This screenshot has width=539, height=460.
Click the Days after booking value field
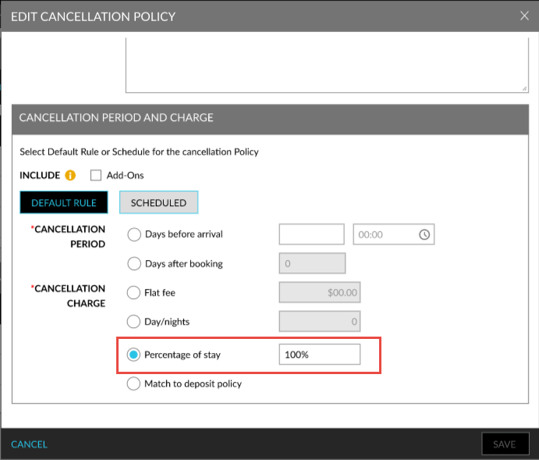point(312,263)
